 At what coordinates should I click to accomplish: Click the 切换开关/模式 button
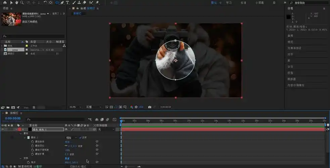[x=78, y=166]
